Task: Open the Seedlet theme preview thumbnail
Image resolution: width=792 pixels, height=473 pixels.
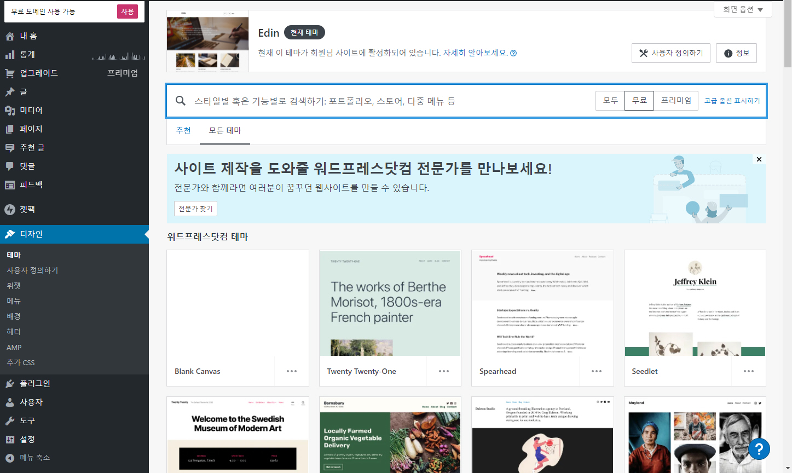Action: pos(695,303)
